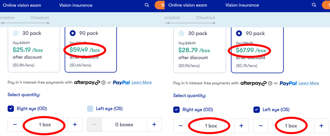
Task: Uncheck Right eye (OD) in left screenshot
Action: [x=11, y=109]
